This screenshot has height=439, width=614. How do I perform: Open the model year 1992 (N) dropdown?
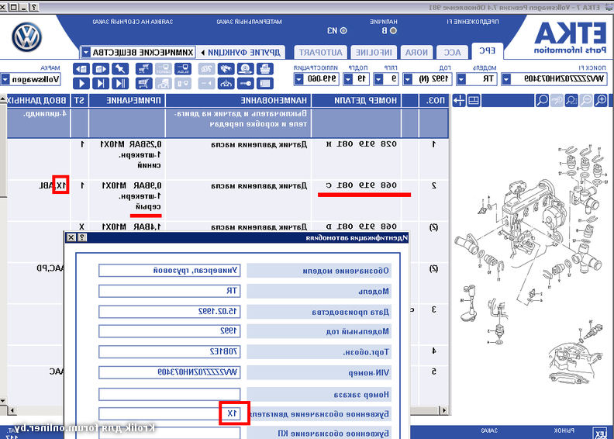(x=408, y=79)
